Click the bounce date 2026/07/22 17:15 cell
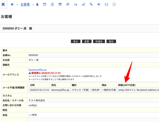 click(x=39, y=90)
